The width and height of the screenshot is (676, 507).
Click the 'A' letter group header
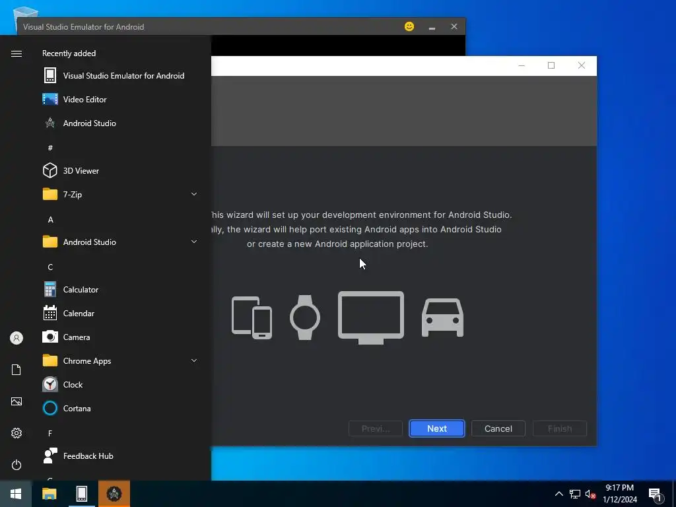(50, 219)
